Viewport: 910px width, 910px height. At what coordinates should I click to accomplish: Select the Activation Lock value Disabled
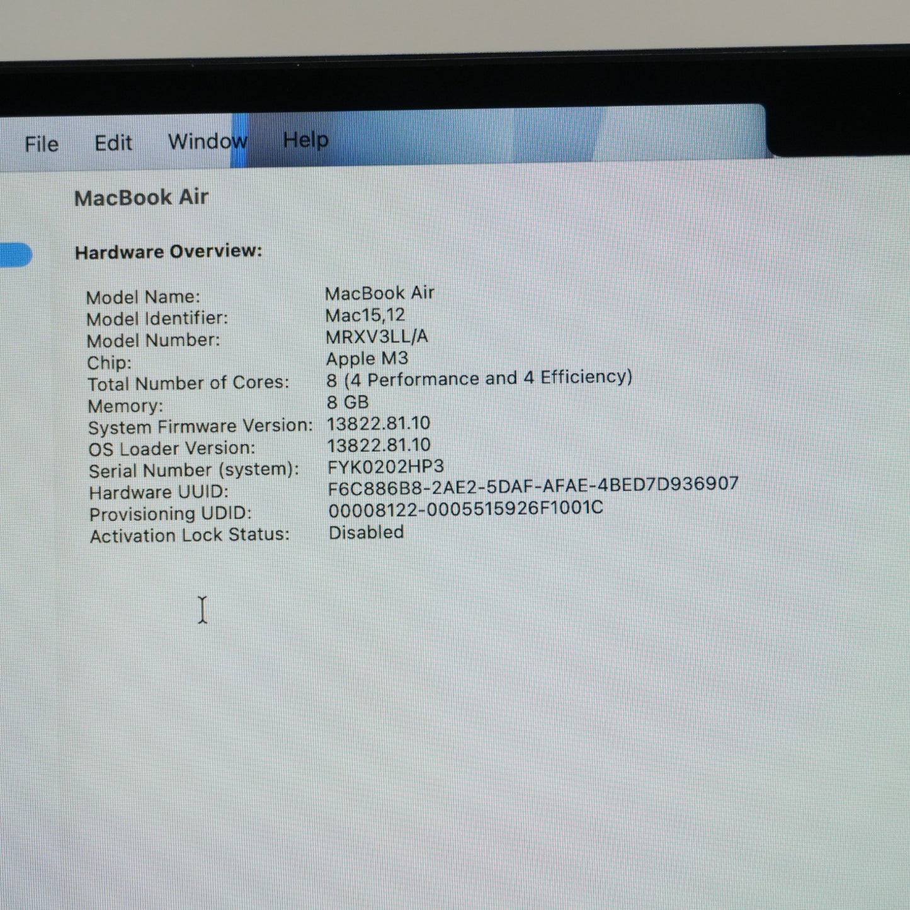367,533
